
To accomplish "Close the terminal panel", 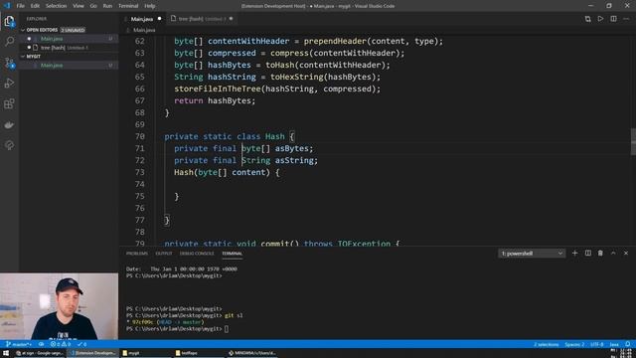I will click(x=626, y=254).
